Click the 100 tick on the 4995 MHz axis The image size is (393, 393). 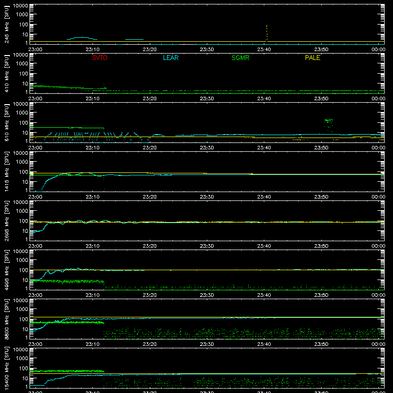click(x=24, y=270)
